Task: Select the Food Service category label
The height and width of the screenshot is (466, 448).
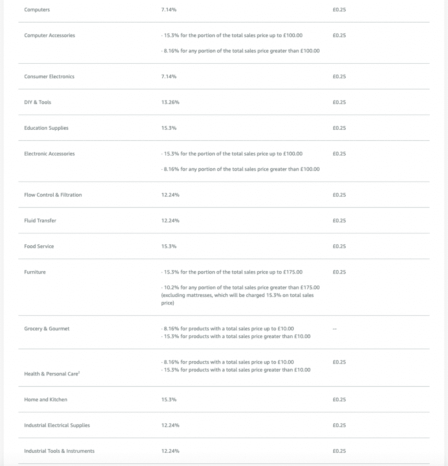Action: tap(39, 246)
